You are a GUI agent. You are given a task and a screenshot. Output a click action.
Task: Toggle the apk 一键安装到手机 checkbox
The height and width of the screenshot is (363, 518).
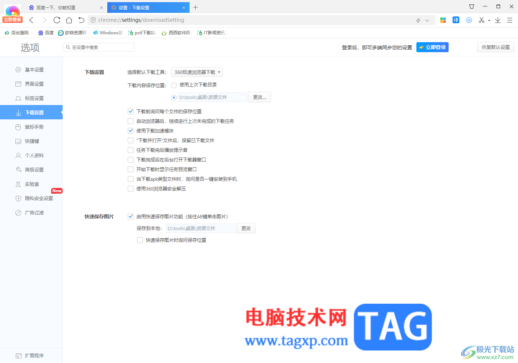(x=131, y=179)
